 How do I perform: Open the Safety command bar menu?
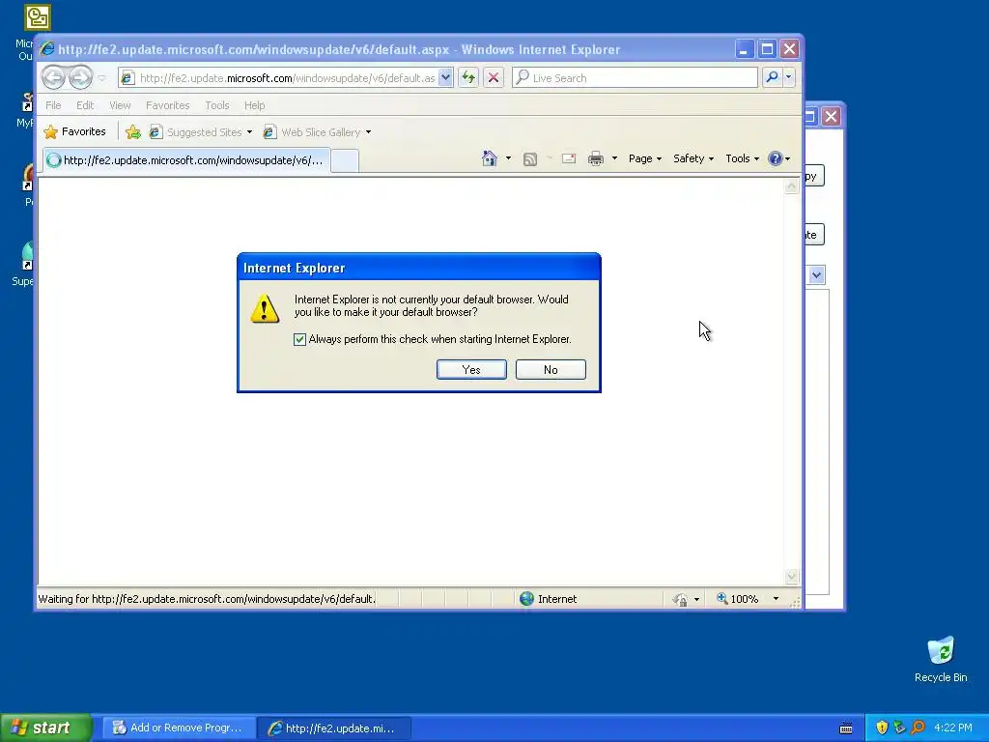(x=693, y=158)
